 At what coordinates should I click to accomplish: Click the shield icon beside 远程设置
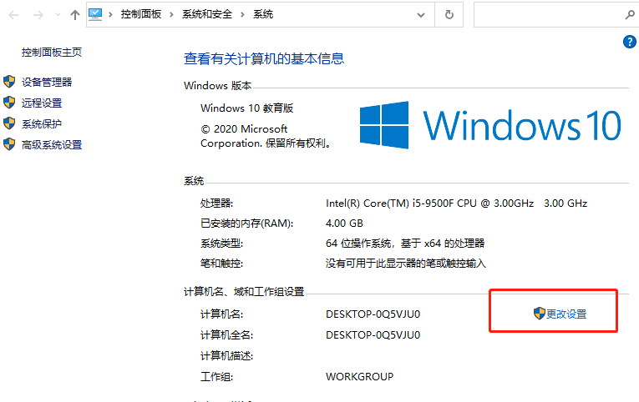[x=9, y=103]
